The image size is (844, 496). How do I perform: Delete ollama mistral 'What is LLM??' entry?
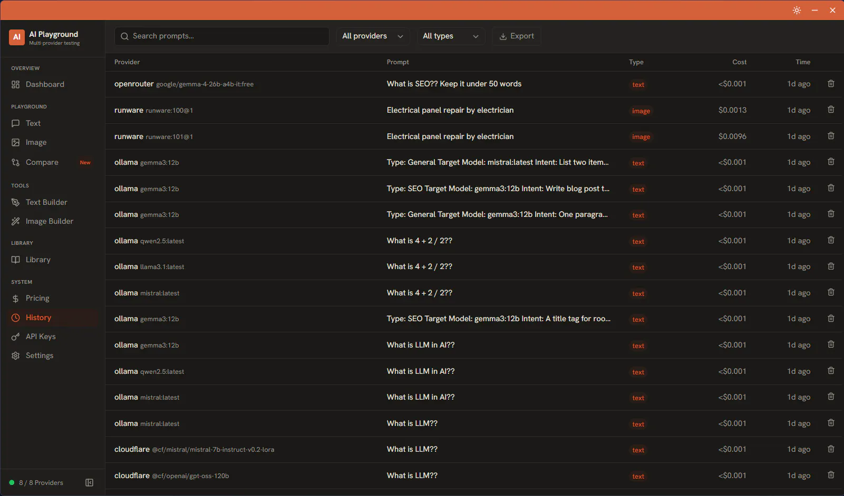(831, 423)
